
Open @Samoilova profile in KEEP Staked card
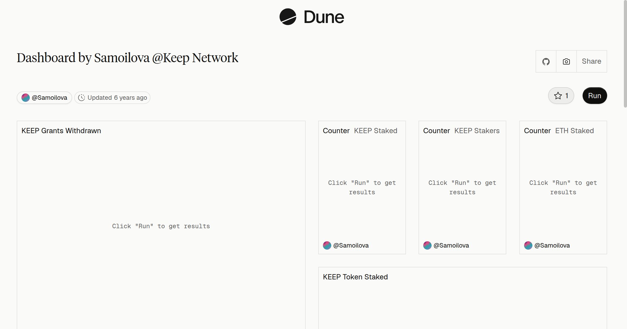click(351, 245)
